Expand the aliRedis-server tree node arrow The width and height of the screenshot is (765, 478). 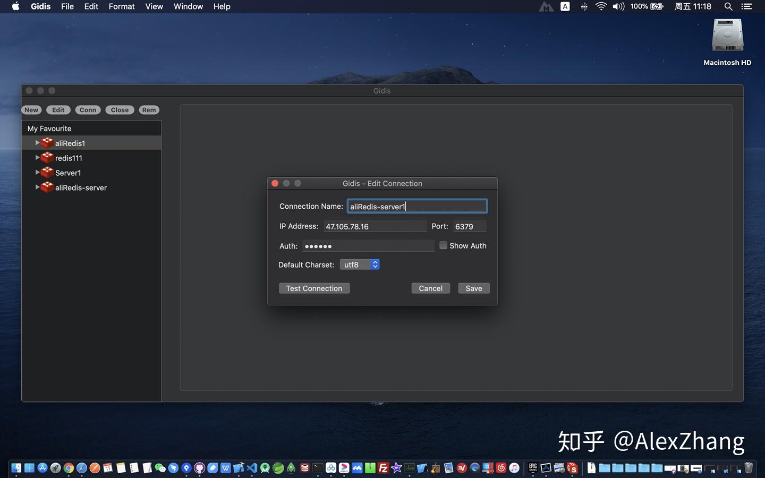click(37, 187)
